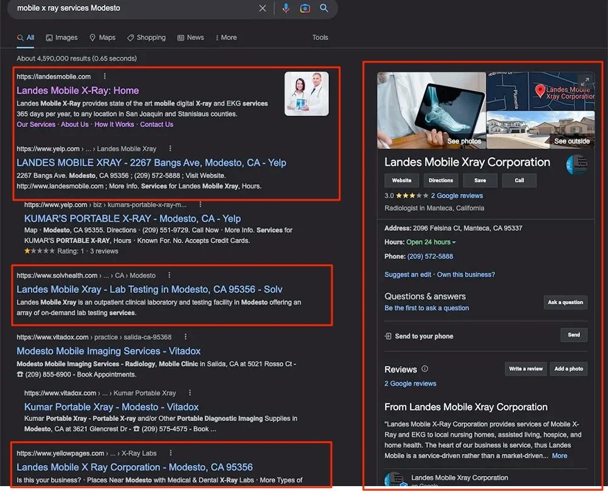Open the More search filters menu
The width and height of the screenshot is (608, 491).
click(226, 38)
